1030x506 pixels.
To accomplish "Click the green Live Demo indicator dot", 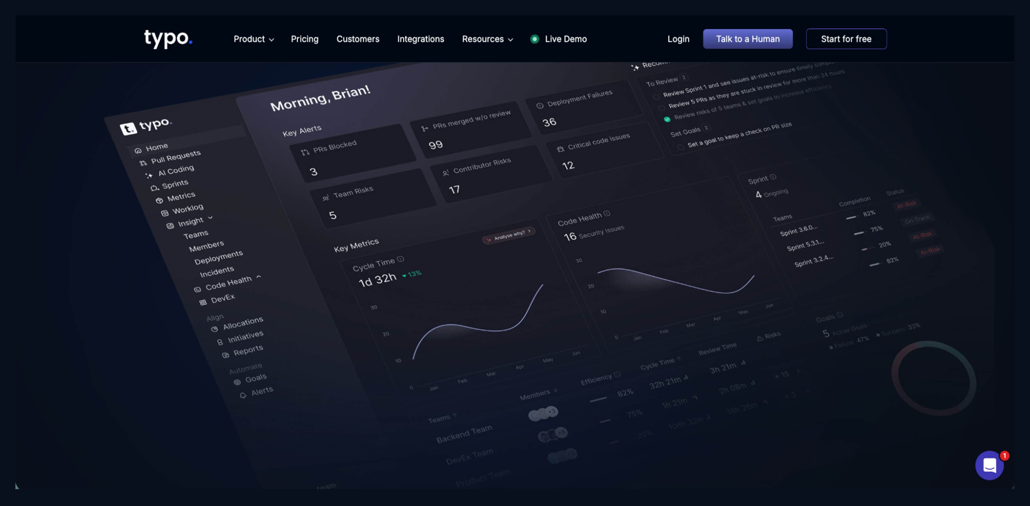I will click(x=535, y=39).
